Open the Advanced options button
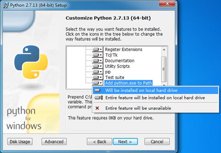Viewport: 221px width, 153px height. click(x=54, y=141)
